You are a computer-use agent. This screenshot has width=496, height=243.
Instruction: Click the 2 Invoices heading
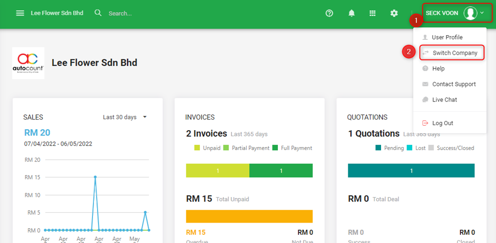tap(206, 134)
